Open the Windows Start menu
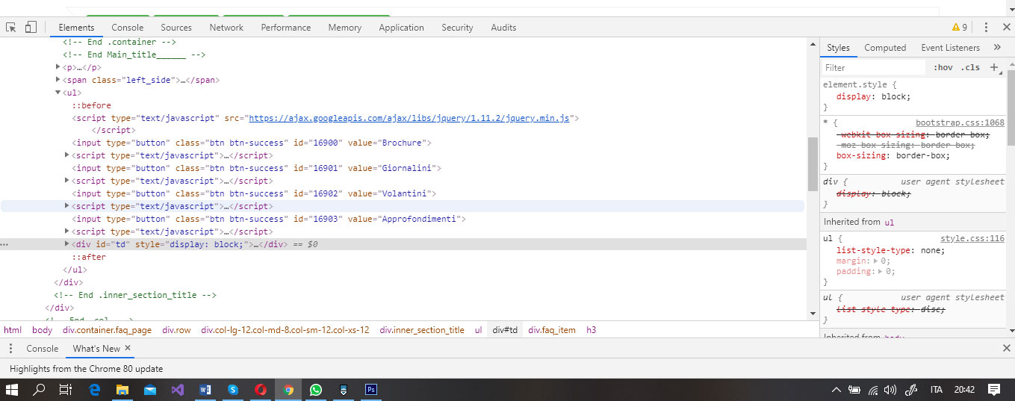 12,389
